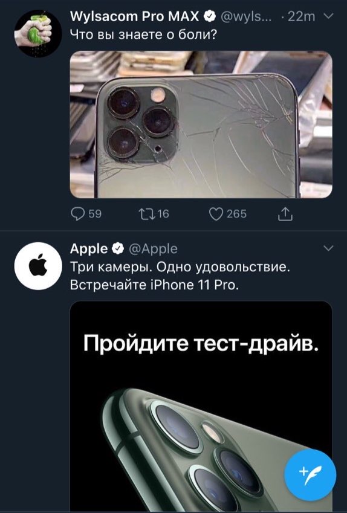Open the @wyls... handle
Image resolution: width=347 pixels, height=513 pixels.
click(x=246, y=16)
